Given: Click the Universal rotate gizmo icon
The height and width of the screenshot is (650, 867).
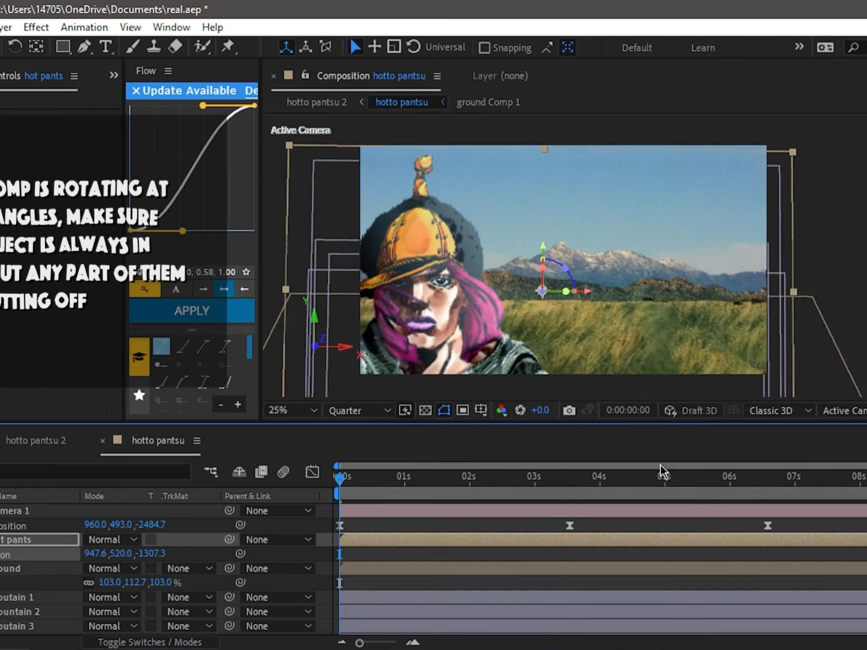Looking at the screenshot, I should point(413,46).
